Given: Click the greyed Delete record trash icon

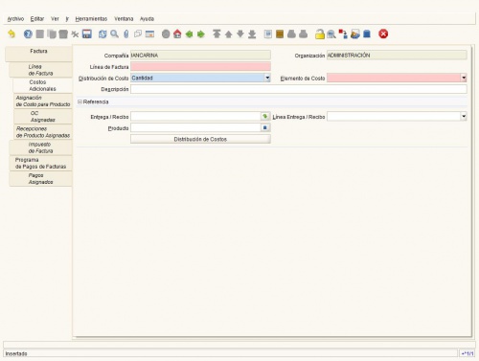Looking at the screenshot, I should [63, 34].
